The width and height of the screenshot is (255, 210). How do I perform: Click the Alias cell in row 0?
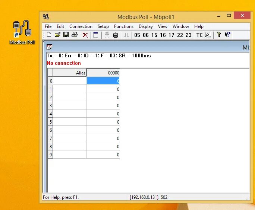click(x=70, y=81)
